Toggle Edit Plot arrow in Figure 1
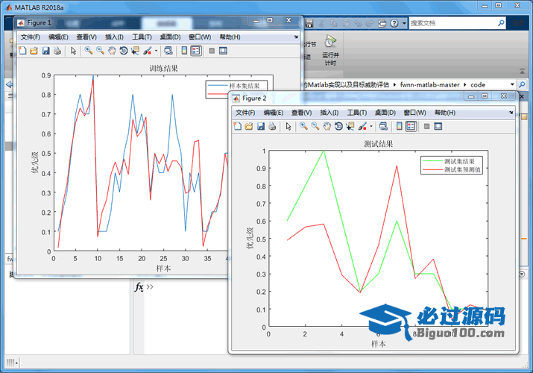 [73, 51]
